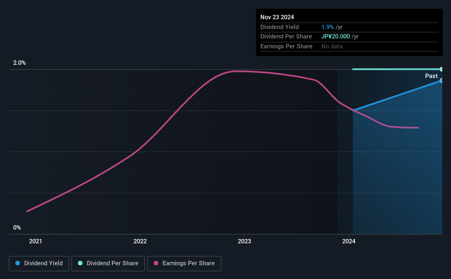Click the 2024 x-axis label
This screenshot has height=279, width=451.
pyautogui.click(x=348, y=241)
